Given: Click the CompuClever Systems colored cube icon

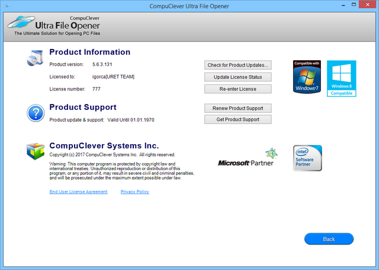Looking at the screenshot, I should 35,151.
